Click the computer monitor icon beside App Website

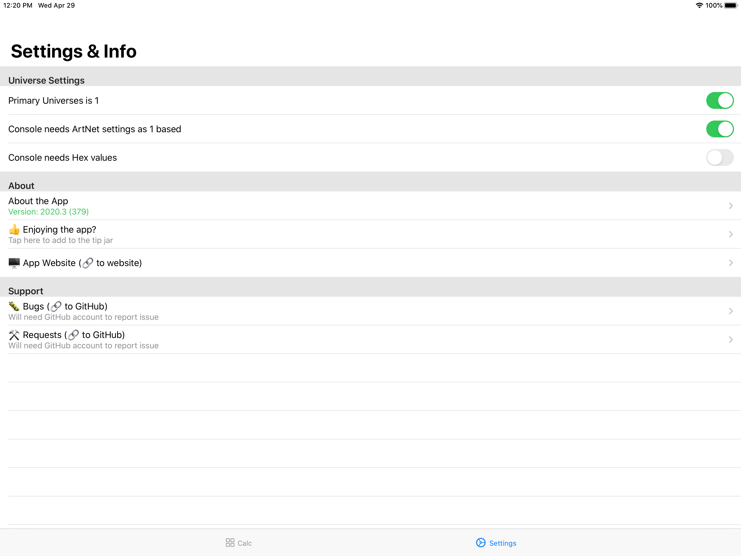14,263
